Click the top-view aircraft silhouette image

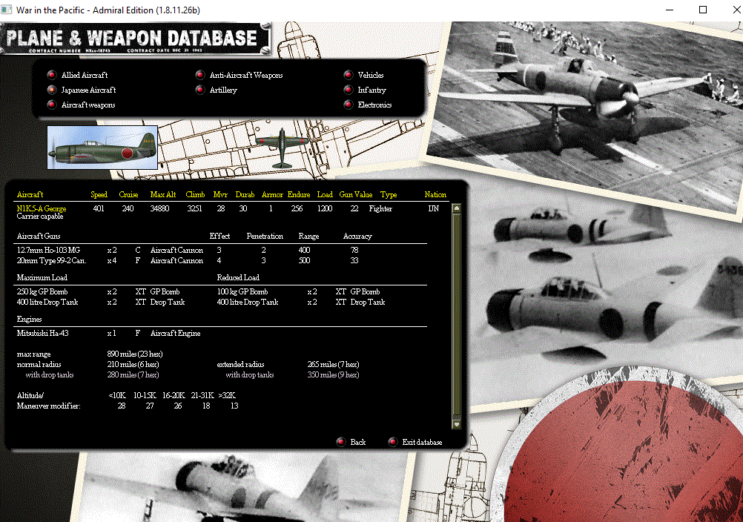tap(282, 148)
